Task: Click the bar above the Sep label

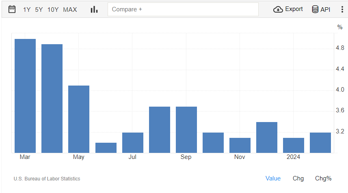Action: [x=186, y=130]
